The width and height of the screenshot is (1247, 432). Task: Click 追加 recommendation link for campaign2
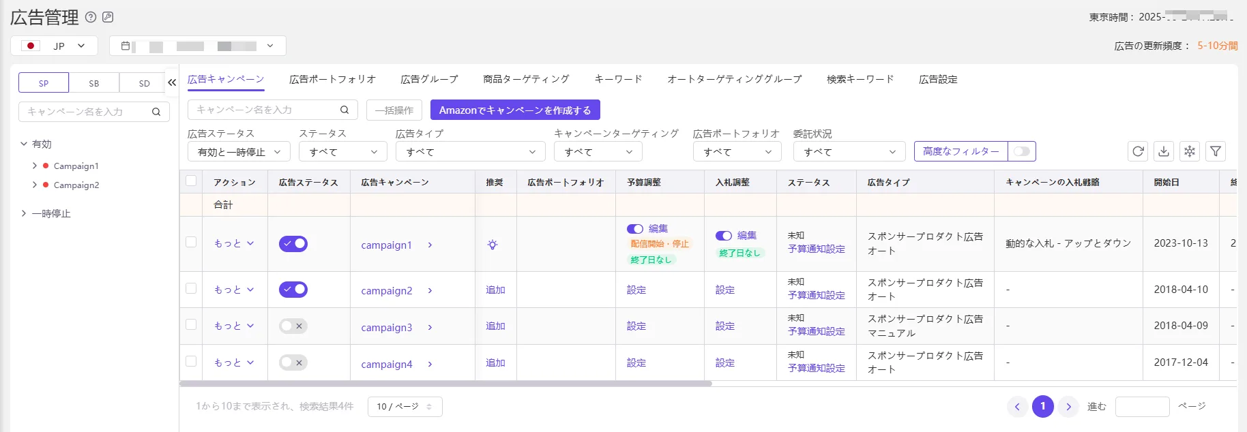point(495,290)
